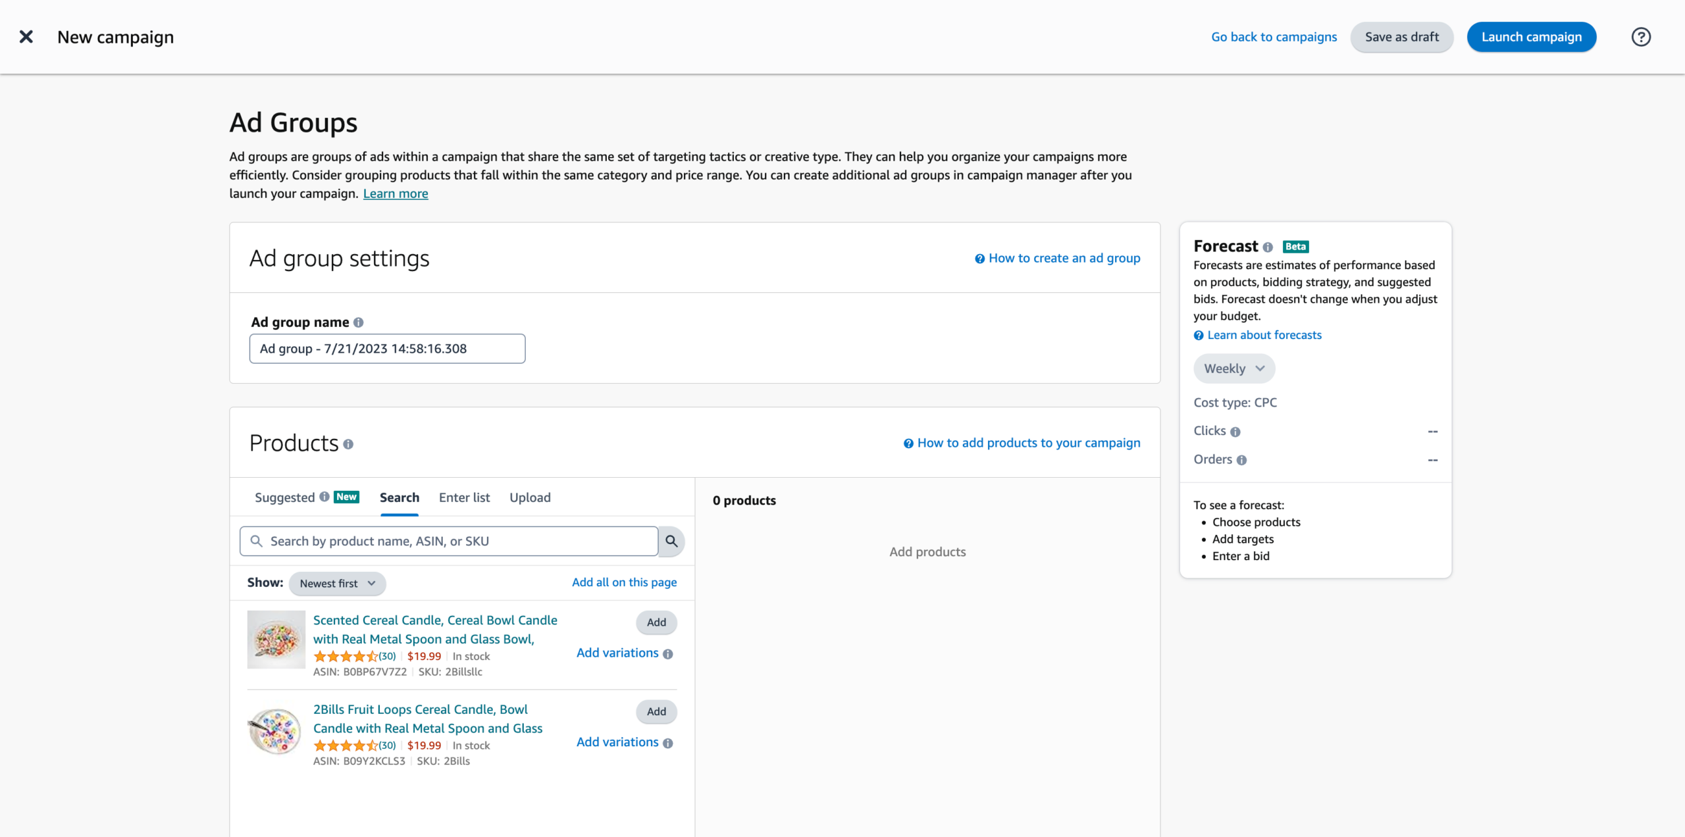Select the Suggested products tab
1685x837 pixels.
tap(285, 497)
